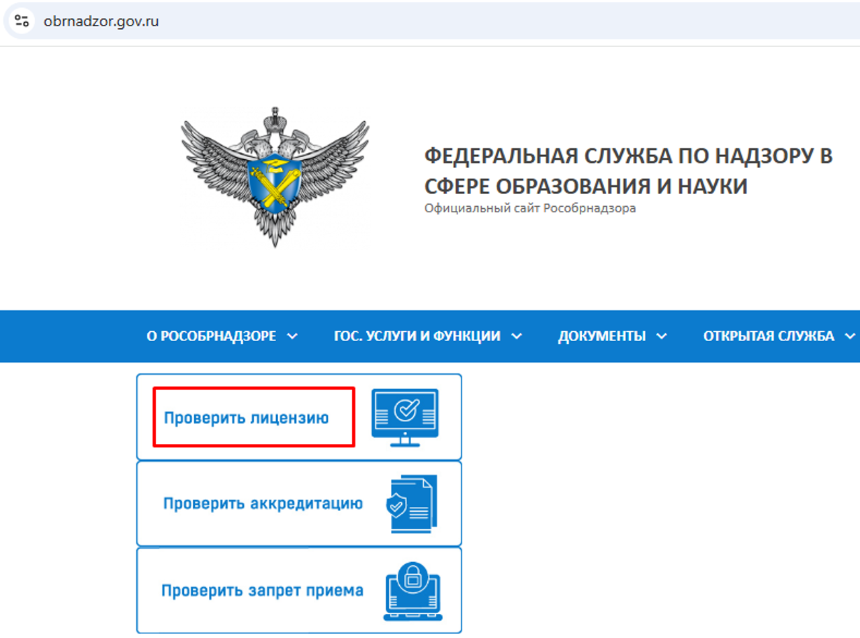Click the monitor checkmark icon for license check
860x638 pixels.
[x=405, y=417]
